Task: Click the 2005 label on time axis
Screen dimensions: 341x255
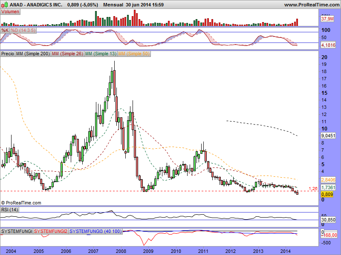Action: [x=38, y=251]
